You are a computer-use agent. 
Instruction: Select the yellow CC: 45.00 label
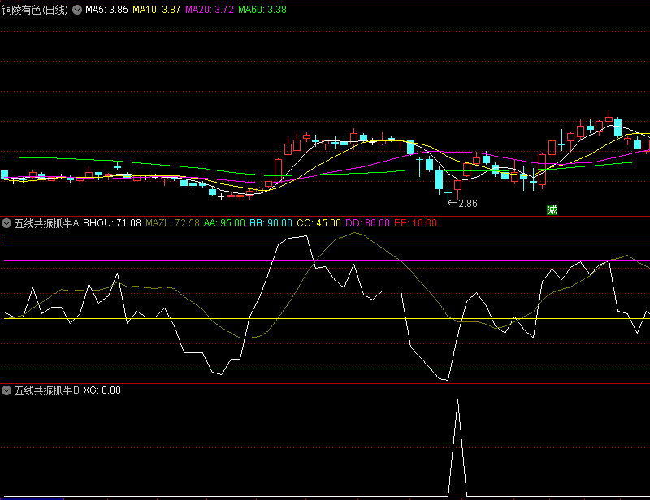pyautogui.click(x=318, y=222)
